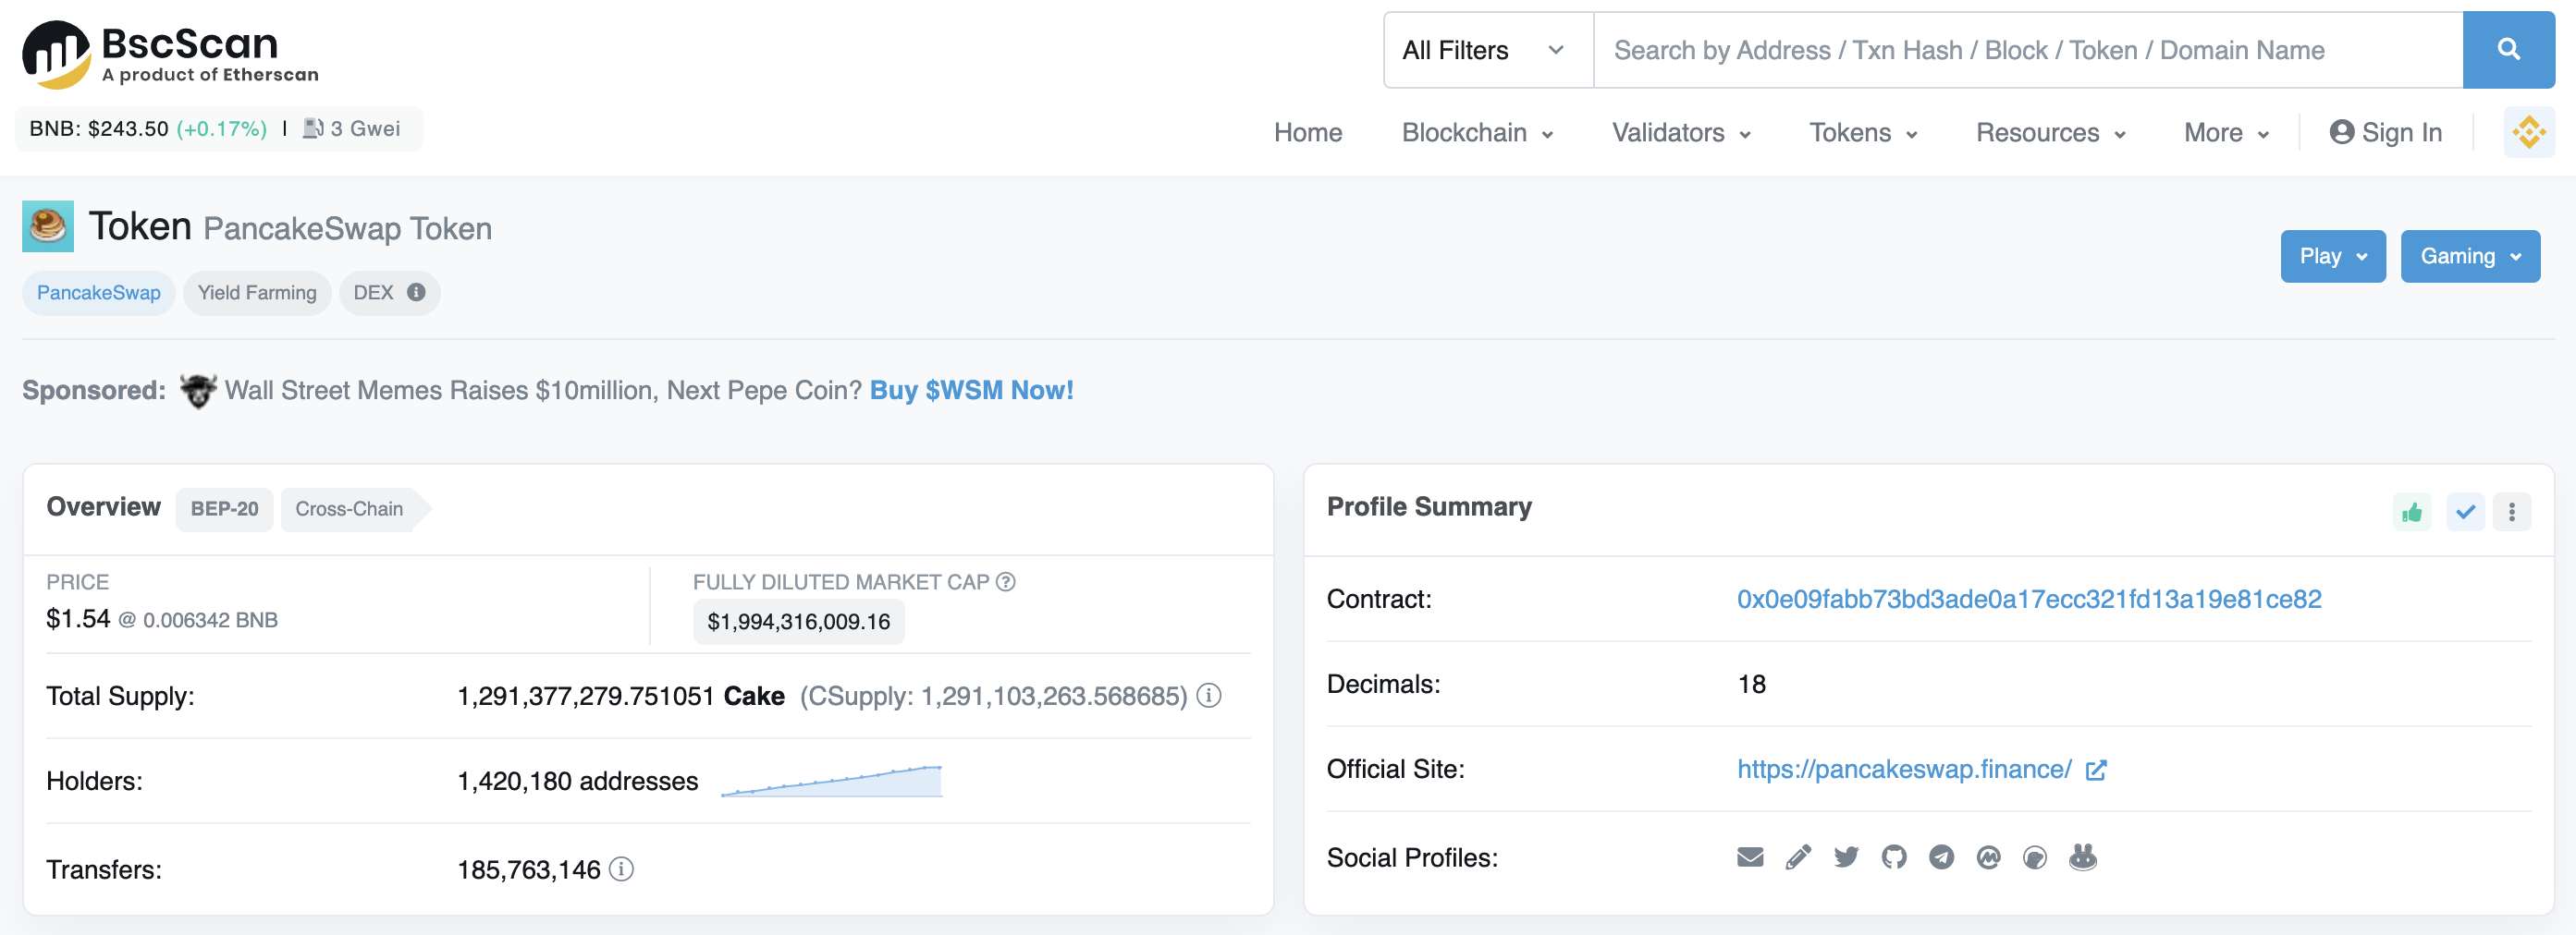Click the CSupply 1,291,103,263.568685 text
This screenshot has width=2576, height=935.
(994, 697)
